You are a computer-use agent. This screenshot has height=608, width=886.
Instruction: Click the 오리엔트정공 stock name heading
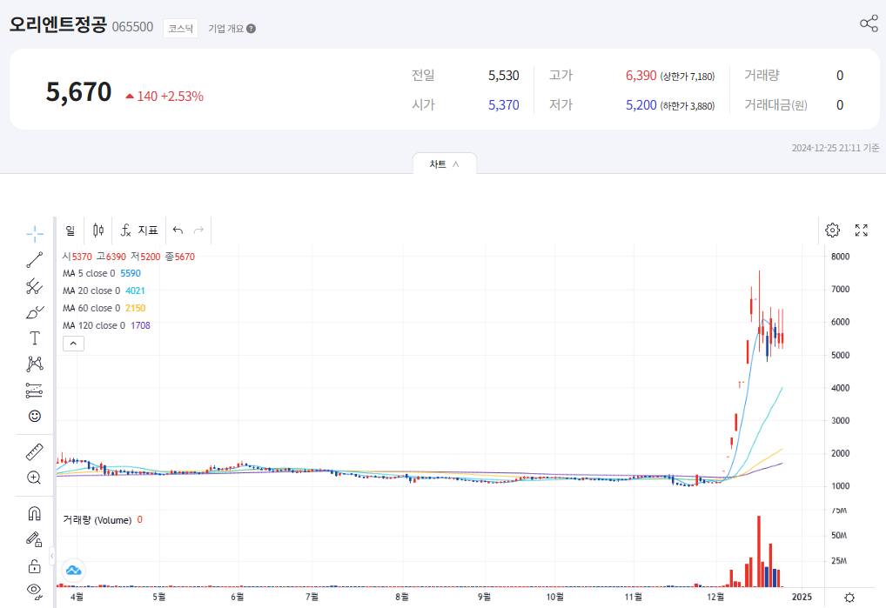(x=57, y=25)
